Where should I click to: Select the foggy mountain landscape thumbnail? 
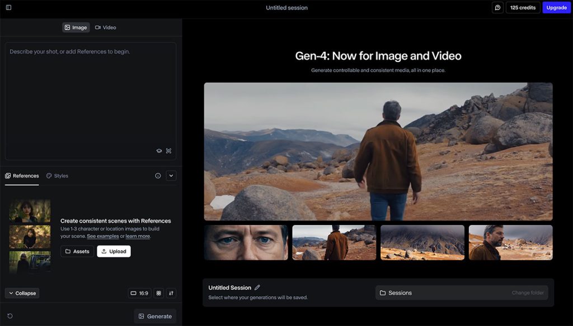(x=422, y=242)
